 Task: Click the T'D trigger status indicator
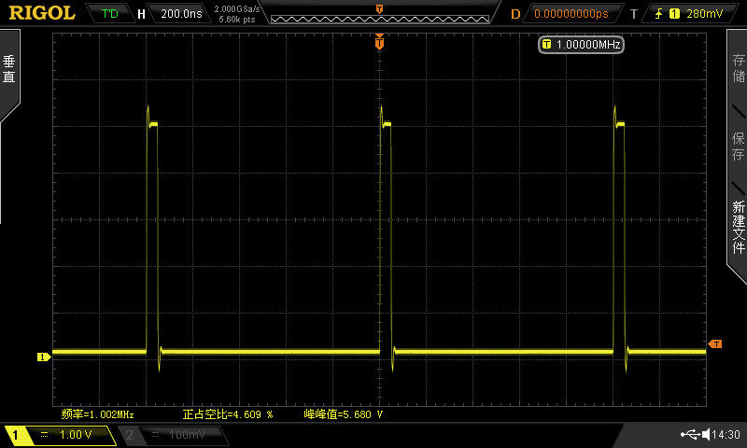coord(110,14)
